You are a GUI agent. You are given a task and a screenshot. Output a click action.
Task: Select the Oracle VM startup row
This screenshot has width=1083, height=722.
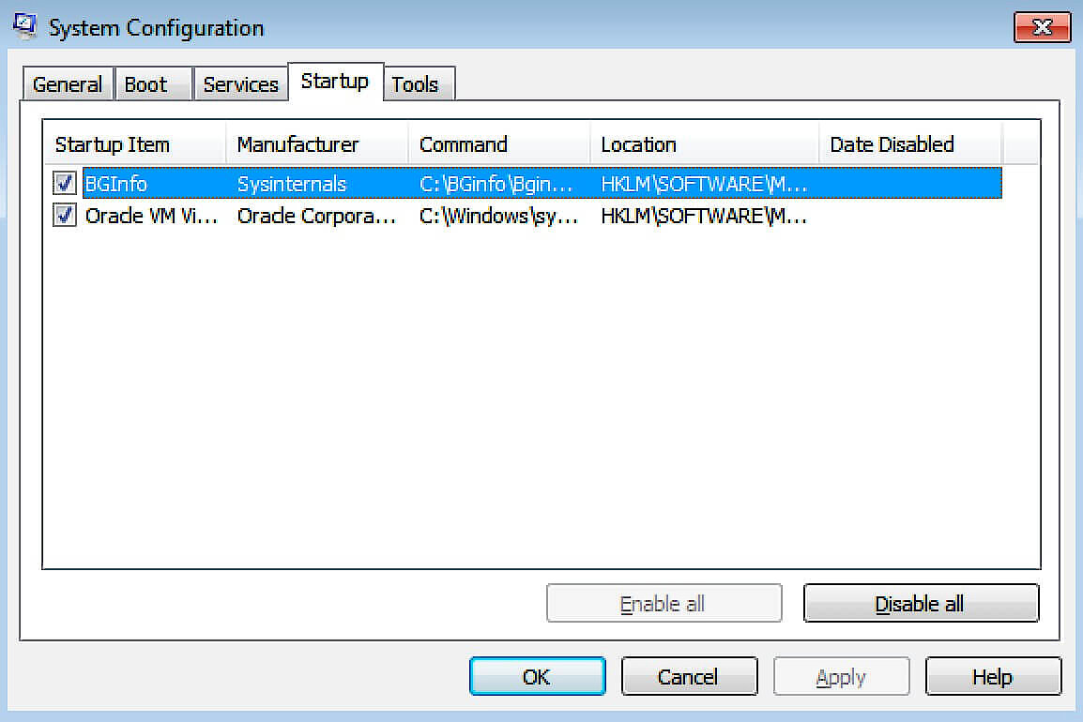(x=282, y=216)
